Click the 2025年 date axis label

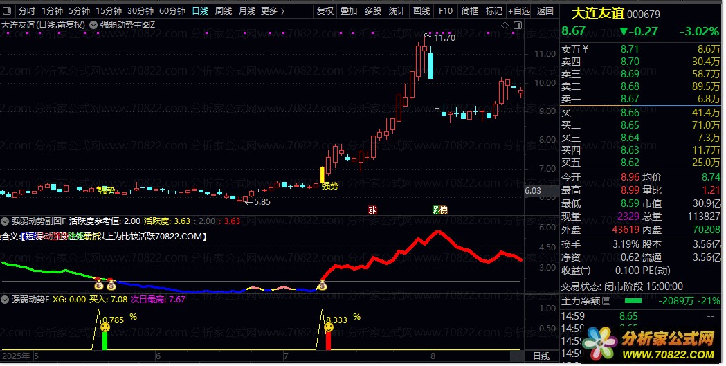pos(17,356)
